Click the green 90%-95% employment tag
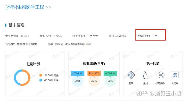 tap(110, 74)
